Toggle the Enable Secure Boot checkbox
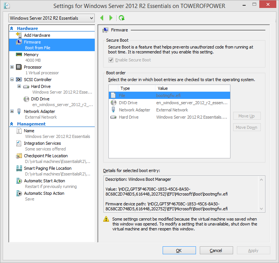 coord(111,60)
